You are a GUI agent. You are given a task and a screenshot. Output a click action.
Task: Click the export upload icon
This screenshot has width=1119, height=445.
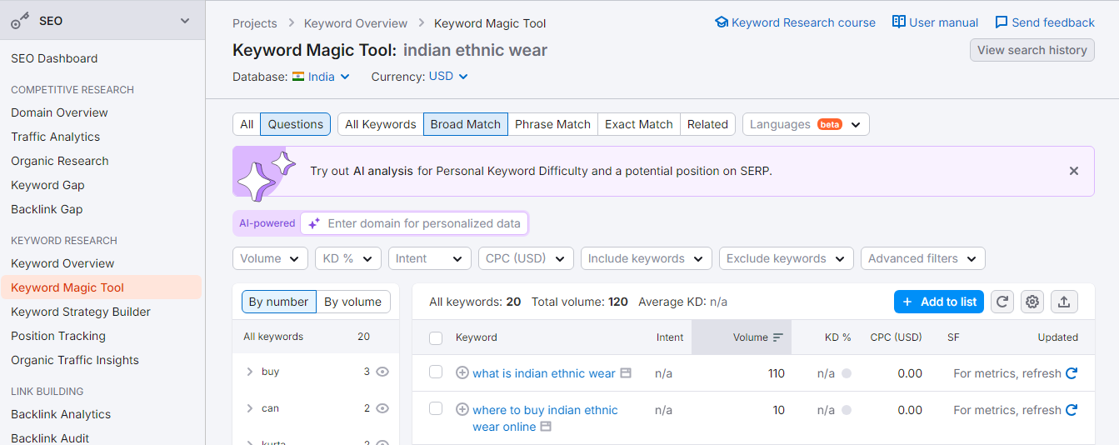coord(1064,302)
